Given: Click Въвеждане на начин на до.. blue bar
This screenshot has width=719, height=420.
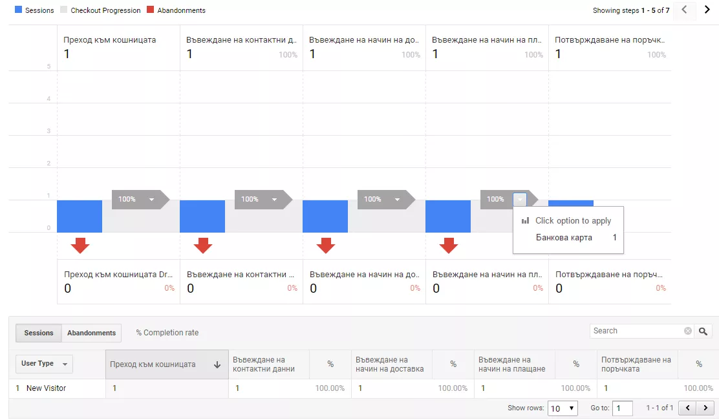Looking at the screenshot, I should [x=325, y=216].
